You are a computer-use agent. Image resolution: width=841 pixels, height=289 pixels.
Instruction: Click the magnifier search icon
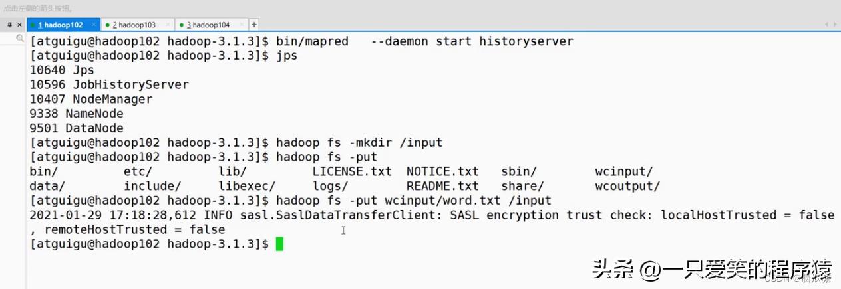[x=20, y=39]
